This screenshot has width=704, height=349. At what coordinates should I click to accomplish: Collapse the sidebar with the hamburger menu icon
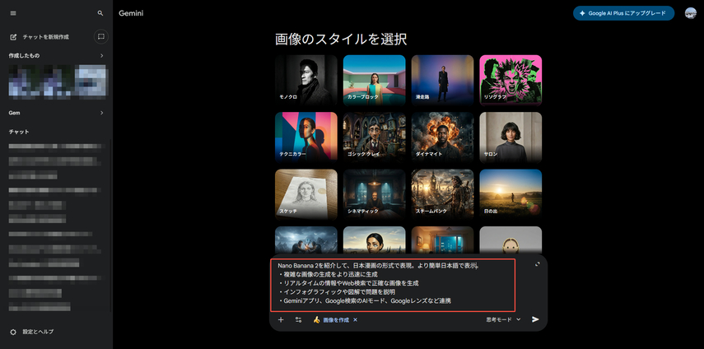[x=12, y=13]
